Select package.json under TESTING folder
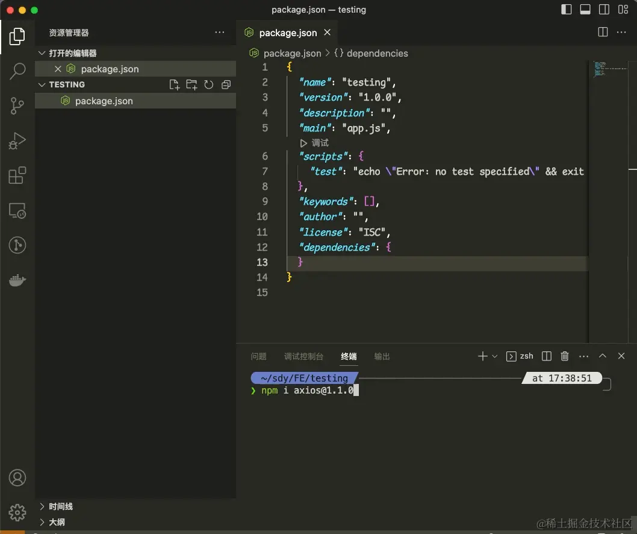The height and width of the screenshot is (534, 637). (135, 101)
